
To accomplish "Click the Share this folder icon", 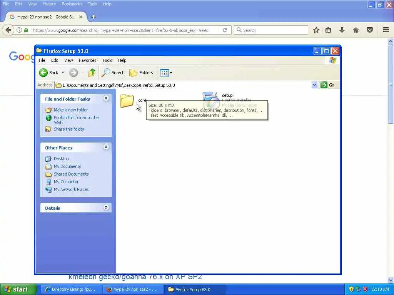I will [48, 129].
